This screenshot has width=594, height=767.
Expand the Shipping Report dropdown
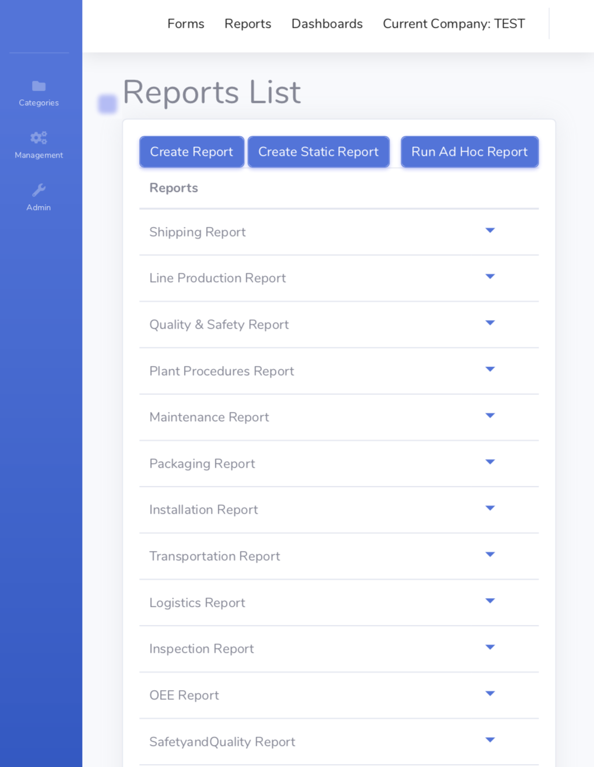[x=490, y=231]
